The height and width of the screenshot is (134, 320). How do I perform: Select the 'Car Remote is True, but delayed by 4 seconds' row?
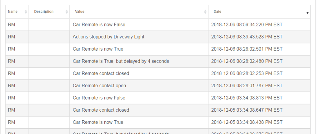[x=158, y=61]
